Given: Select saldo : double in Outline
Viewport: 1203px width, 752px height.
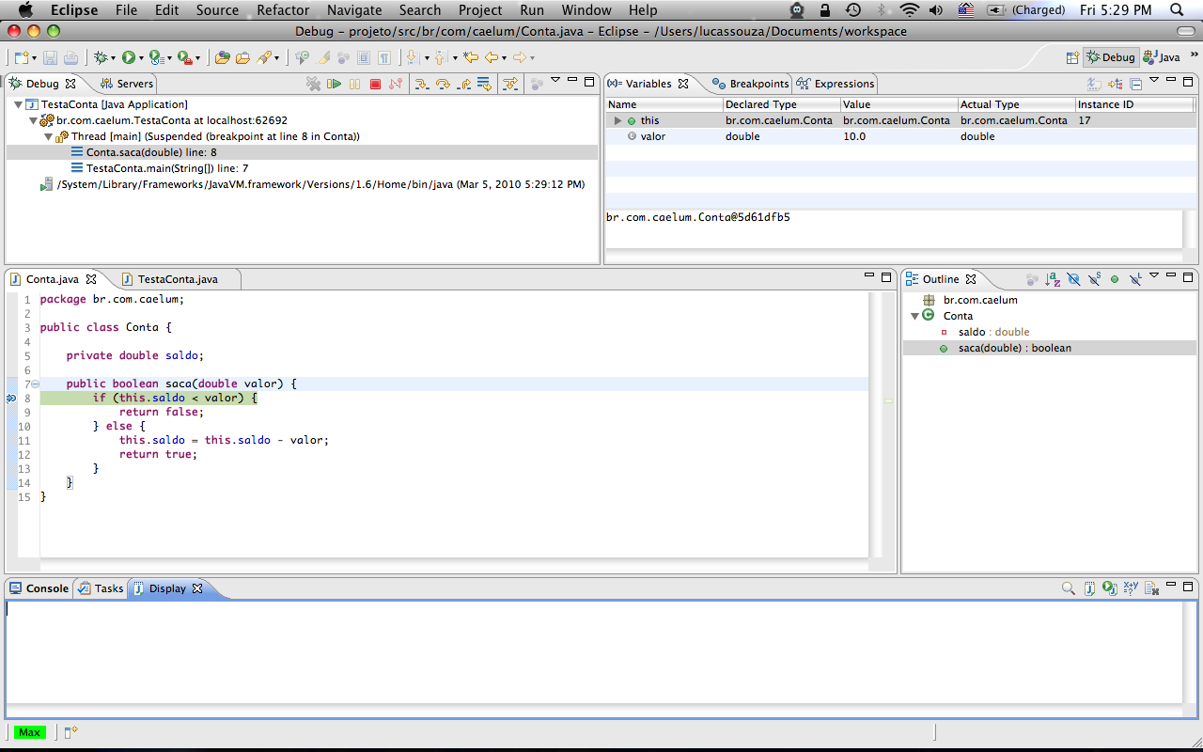Looking at the screenshot, I should coord(993,332).
